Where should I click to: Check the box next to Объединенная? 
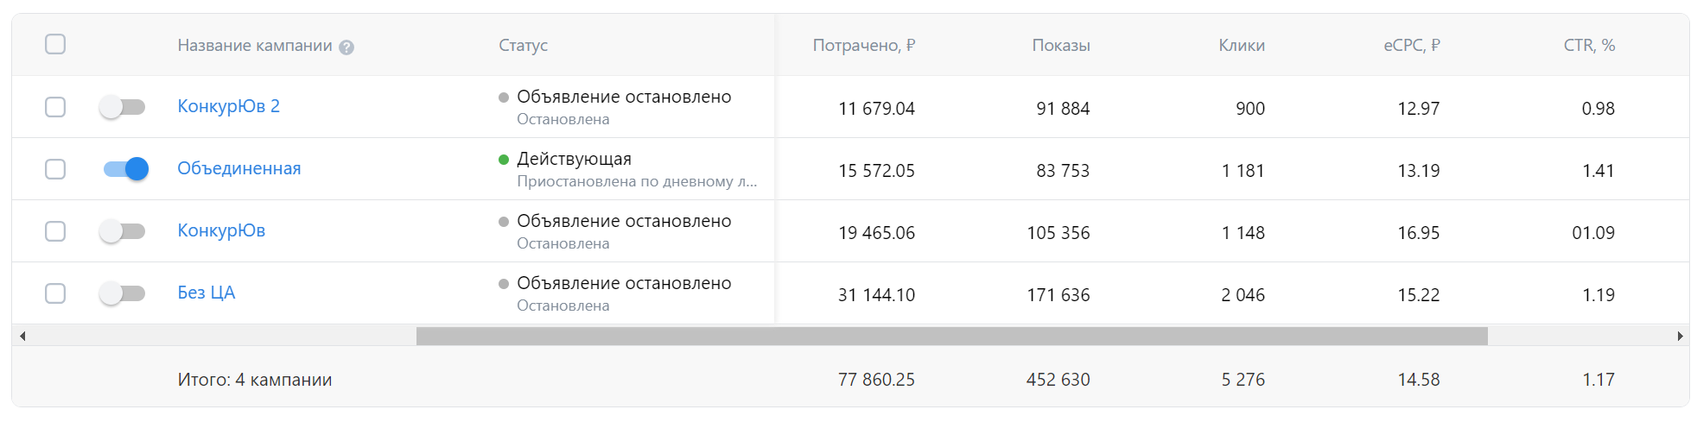point(55,169)
